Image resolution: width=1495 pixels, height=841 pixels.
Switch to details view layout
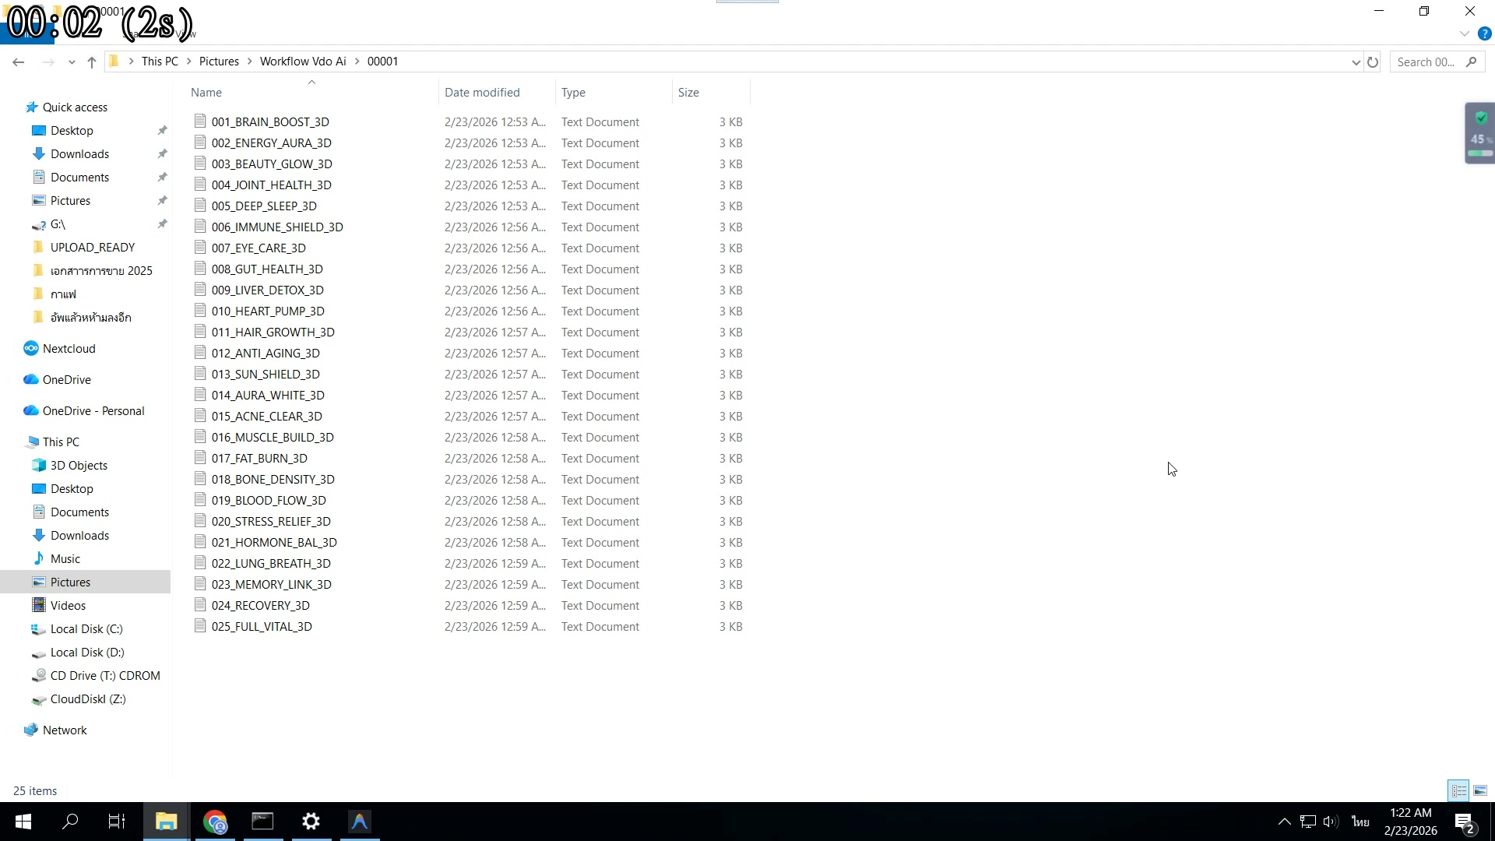point(1458,791)
